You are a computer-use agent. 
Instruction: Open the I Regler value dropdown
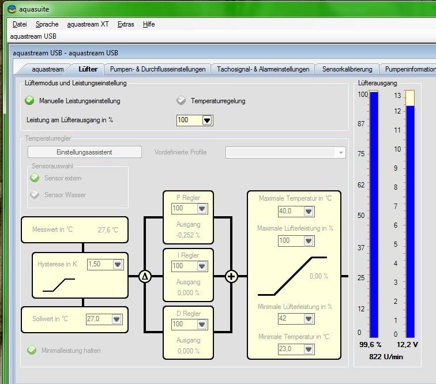pyautogui.click(x=202, y=266)
